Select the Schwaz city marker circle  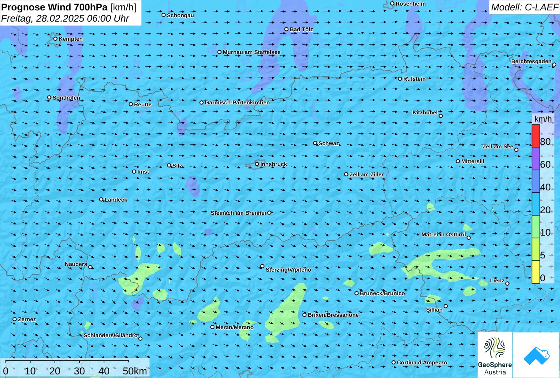(x=315, y=143)
